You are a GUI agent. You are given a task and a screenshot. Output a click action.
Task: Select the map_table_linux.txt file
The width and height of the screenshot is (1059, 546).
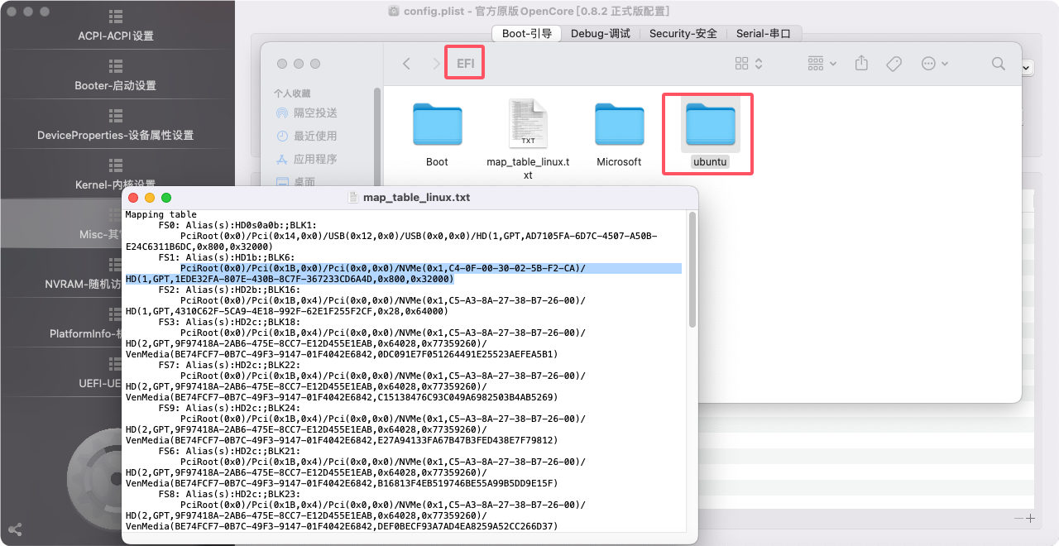(x=528, y=138)
